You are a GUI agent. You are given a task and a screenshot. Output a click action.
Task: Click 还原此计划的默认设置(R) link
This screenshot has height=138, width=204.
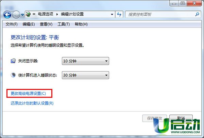pyautogui.click(x=32, y=103)
